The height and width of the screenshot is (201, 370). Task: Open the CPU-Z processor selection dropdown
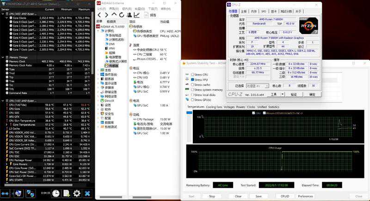coord(257,86)
